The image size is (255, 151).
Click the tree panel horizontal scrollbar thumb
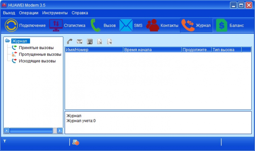(x=31, y=130)
